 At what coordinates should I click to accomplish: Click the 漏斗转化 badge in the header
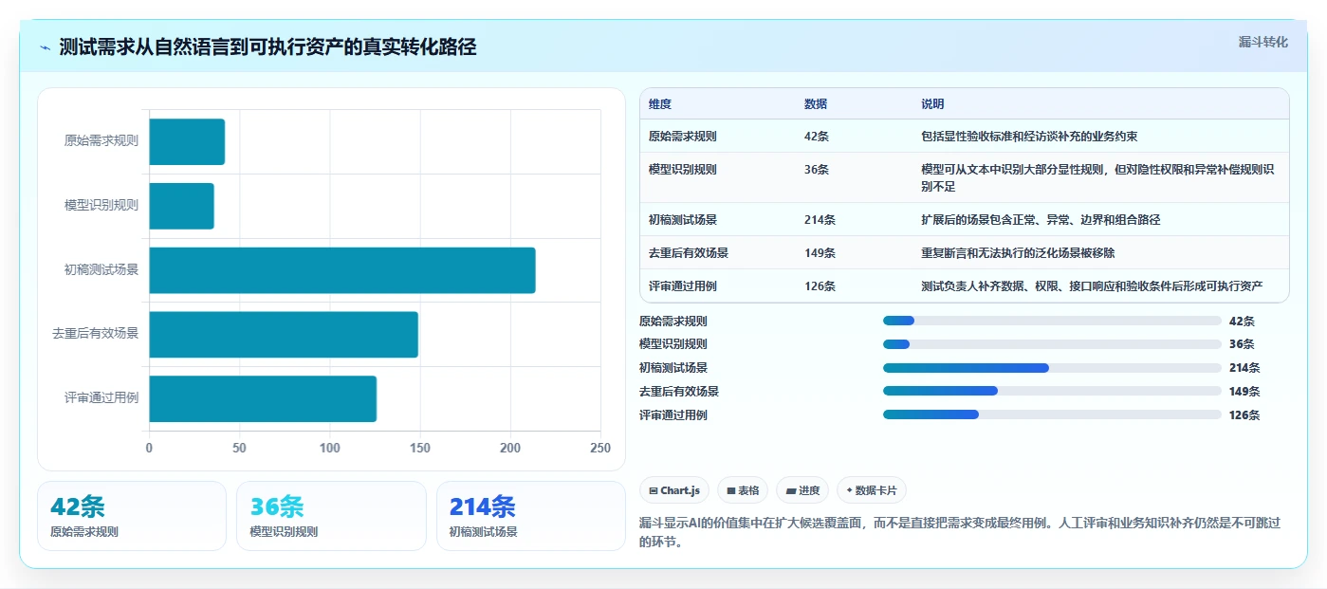pyautogui.click(x=1262, y=42)
